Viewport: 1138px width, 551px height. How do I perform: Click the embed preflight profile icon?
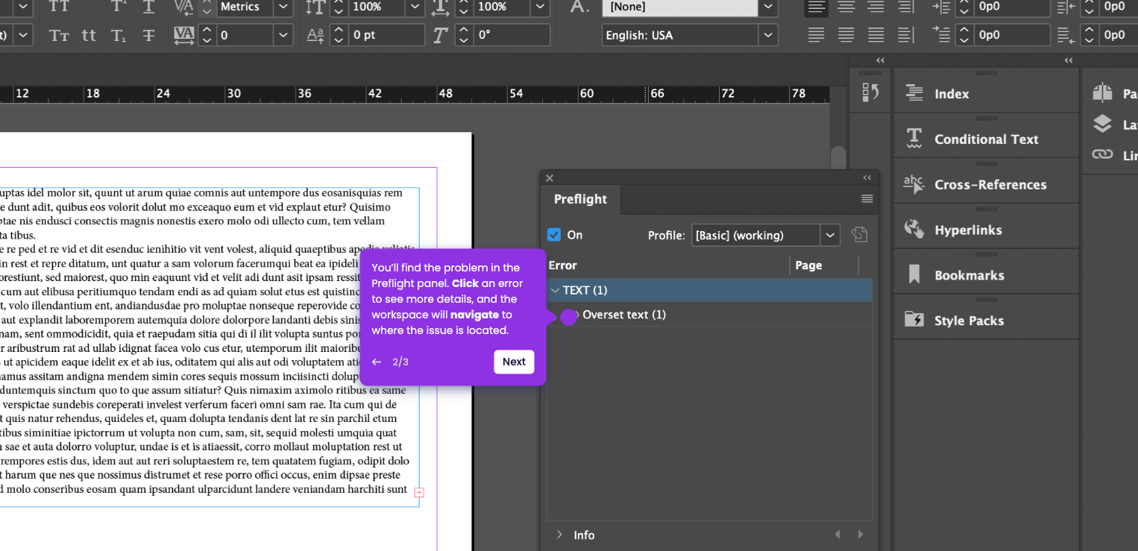pos(859,235)
